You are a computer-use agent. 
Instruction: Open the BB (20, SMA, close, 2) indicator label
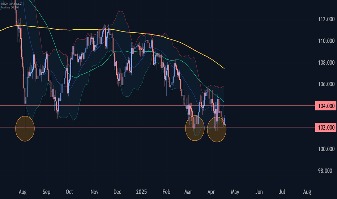click(x=12, y=4)
